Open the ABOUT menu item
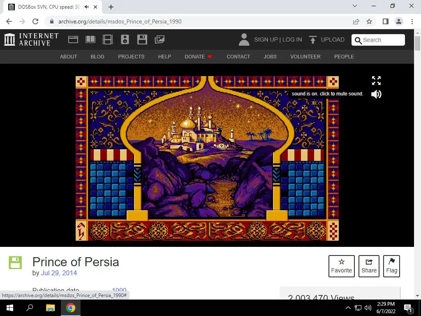421x316 pixels. 69,57
